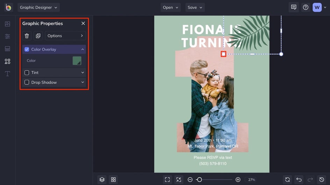Select the 'June 20th • 11:00 am' text

(213, 140)
